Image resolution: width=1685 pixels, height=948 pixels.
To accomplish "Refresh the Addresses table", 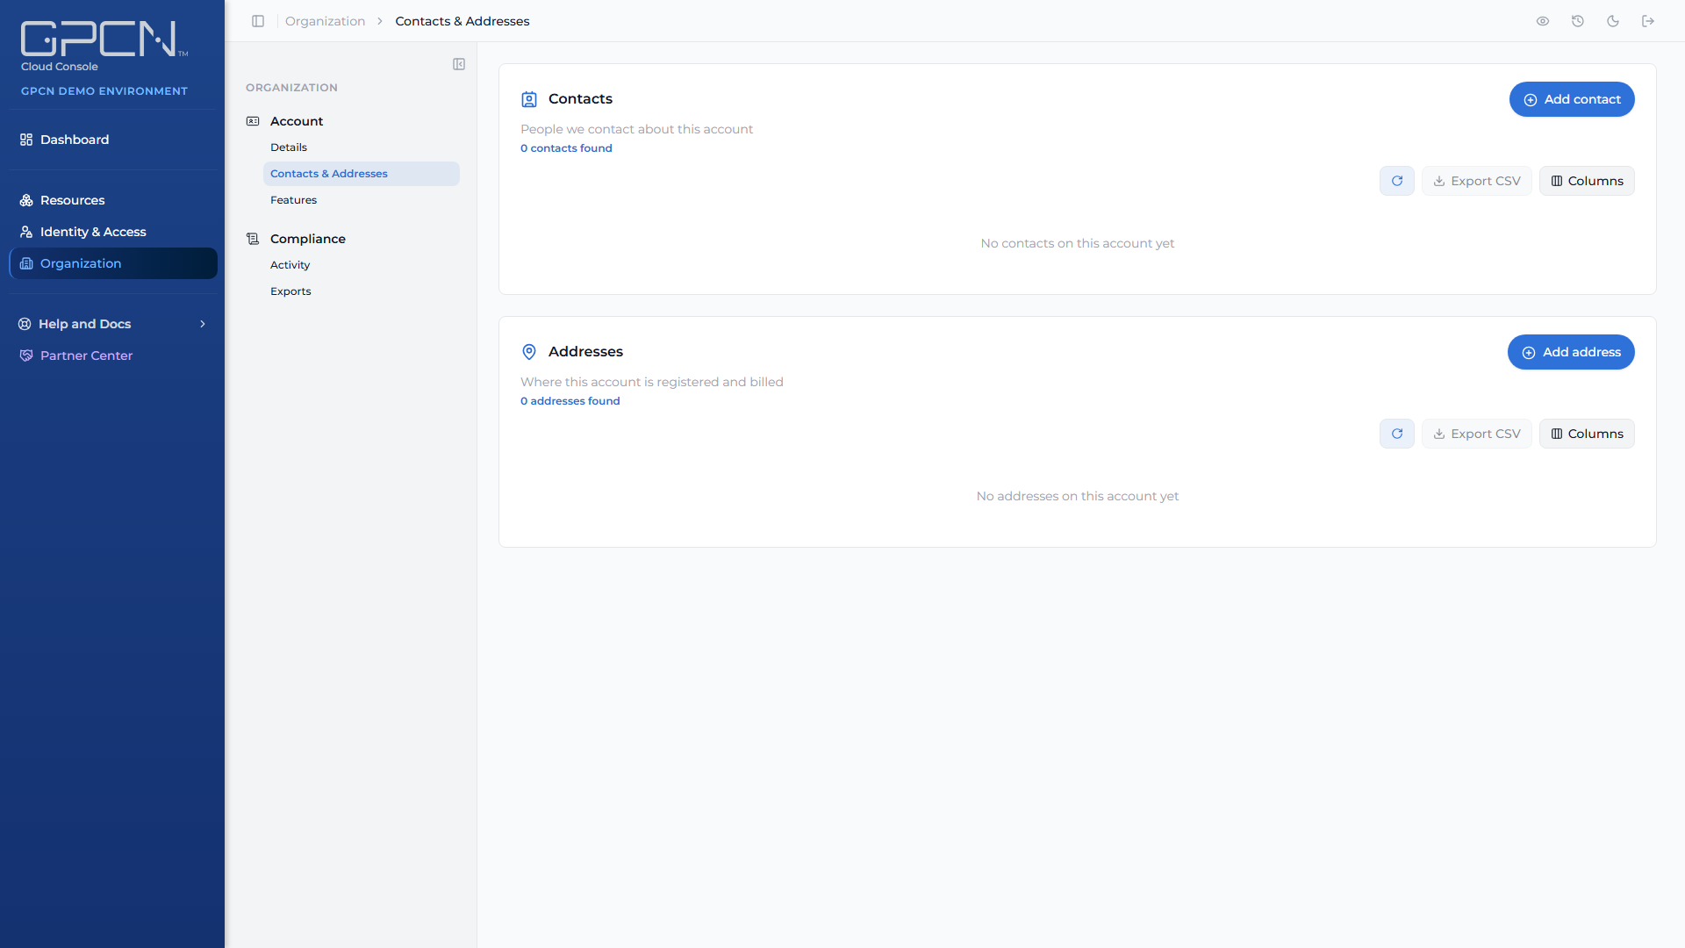I will 1397,434.
